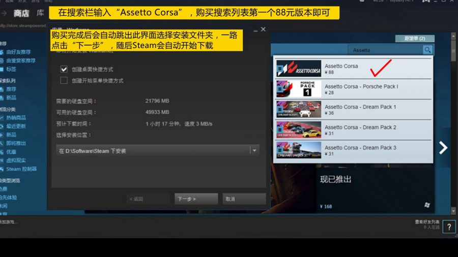Viewport: 458px width, 257px height.
Task: Click the Assetto search input field
Action: click(x=386, y=50)
